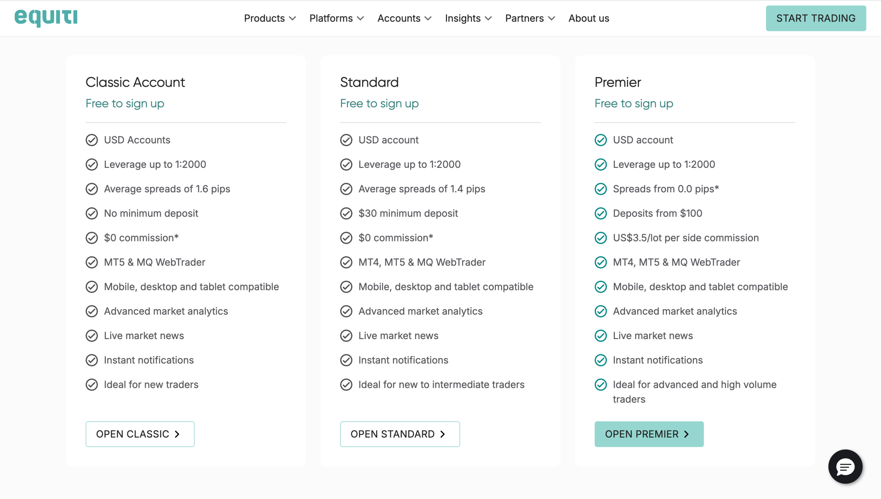This screenshot has width=881, height=499.
Task: Click checkmark beside Standard 'MT4, MT5 & MQ WebTrader'
Action: (x=346, y=262)
